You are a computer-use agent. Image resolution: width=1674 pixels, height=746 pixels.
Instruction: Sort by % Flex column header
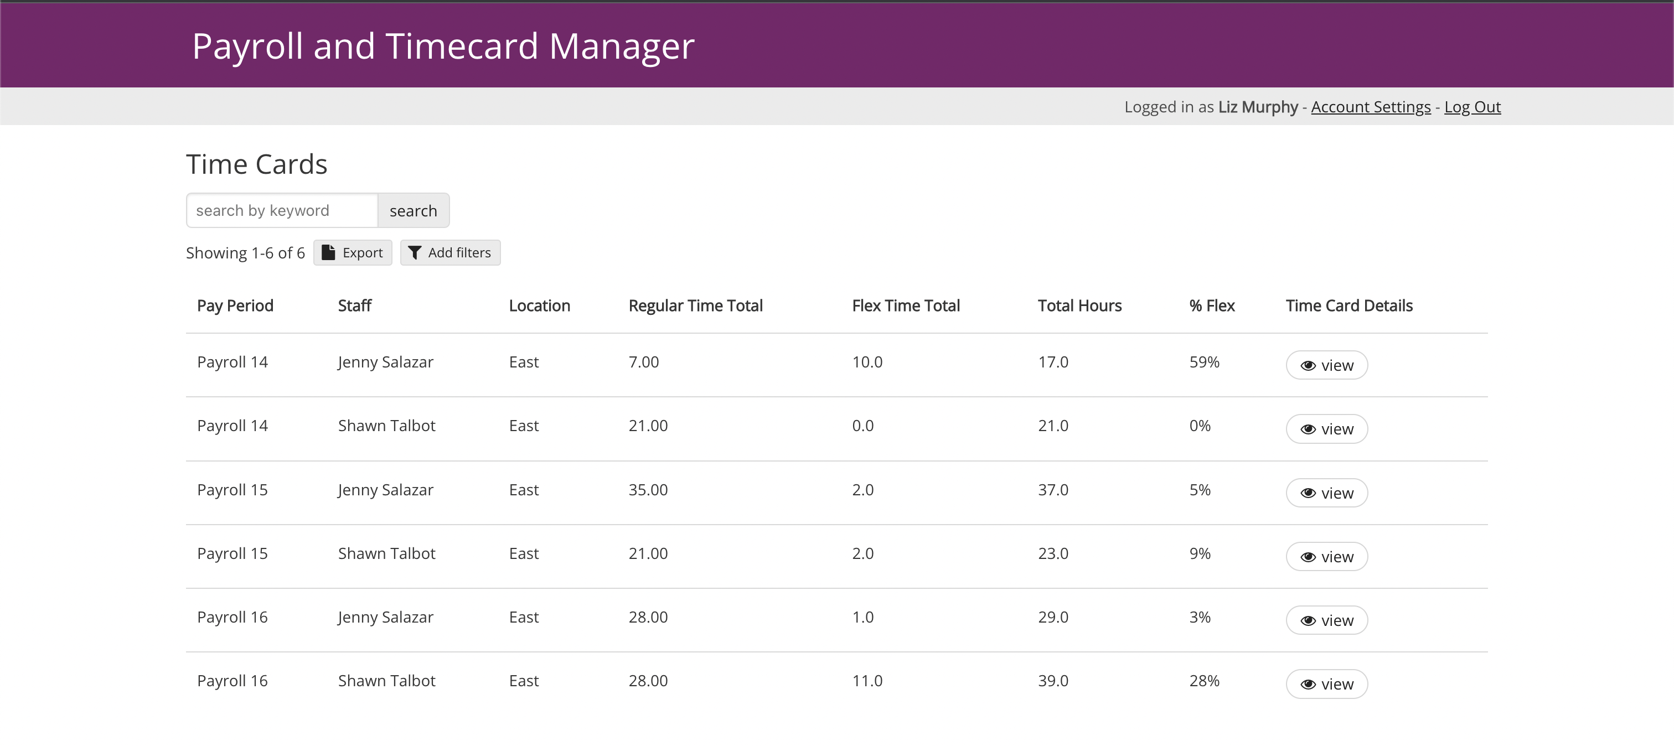pos(1211,305)
